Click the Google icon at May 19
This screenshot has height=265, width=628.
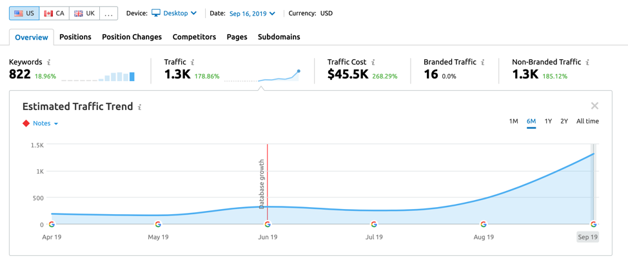coord(158,224)
